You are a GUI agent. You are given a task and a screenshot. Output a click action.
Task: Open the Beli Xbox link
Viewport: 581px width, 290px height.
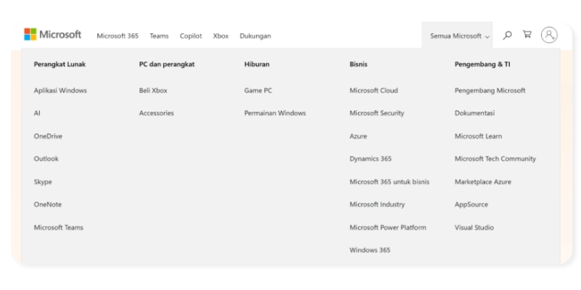pyautogui.click(x=153, y=91)
